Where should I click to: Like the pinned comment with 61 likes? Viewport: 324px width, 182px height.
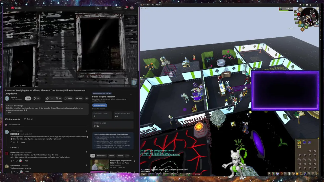point(11,142)
